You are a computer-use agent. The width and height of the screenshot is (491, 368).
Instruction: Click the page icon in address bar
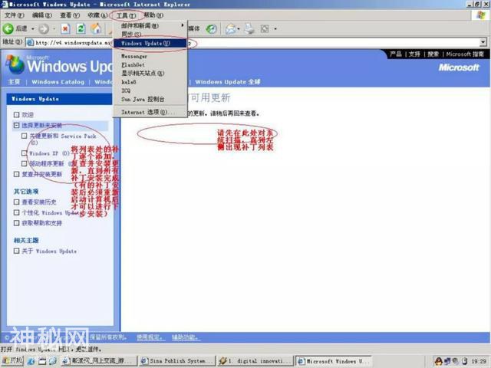click(31, 42)
